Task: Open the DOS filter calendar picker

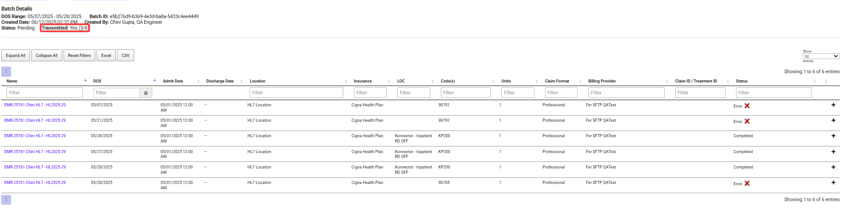Action: tap(146, 93)
